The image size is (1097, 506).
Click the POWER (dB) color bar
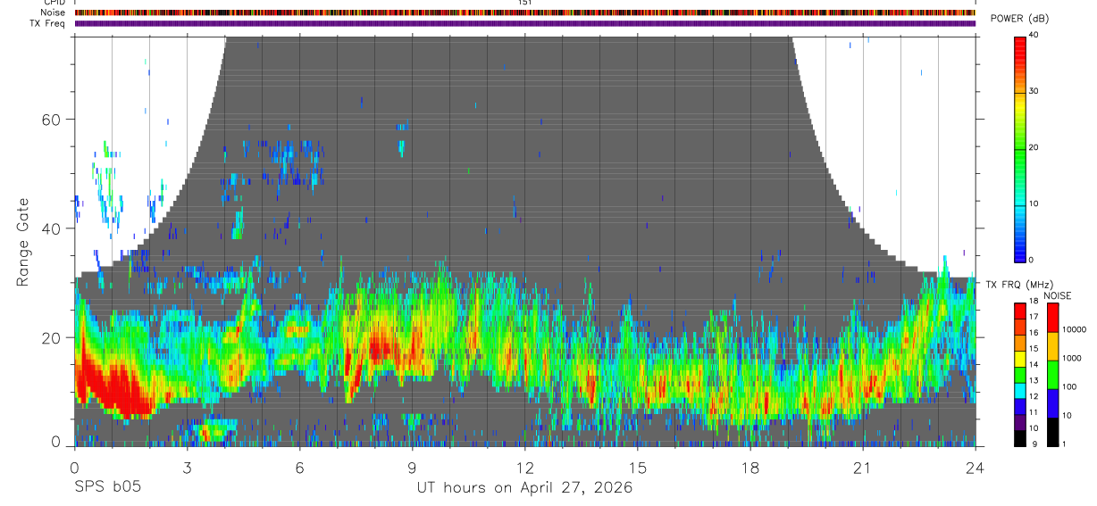pos(1020,148)
